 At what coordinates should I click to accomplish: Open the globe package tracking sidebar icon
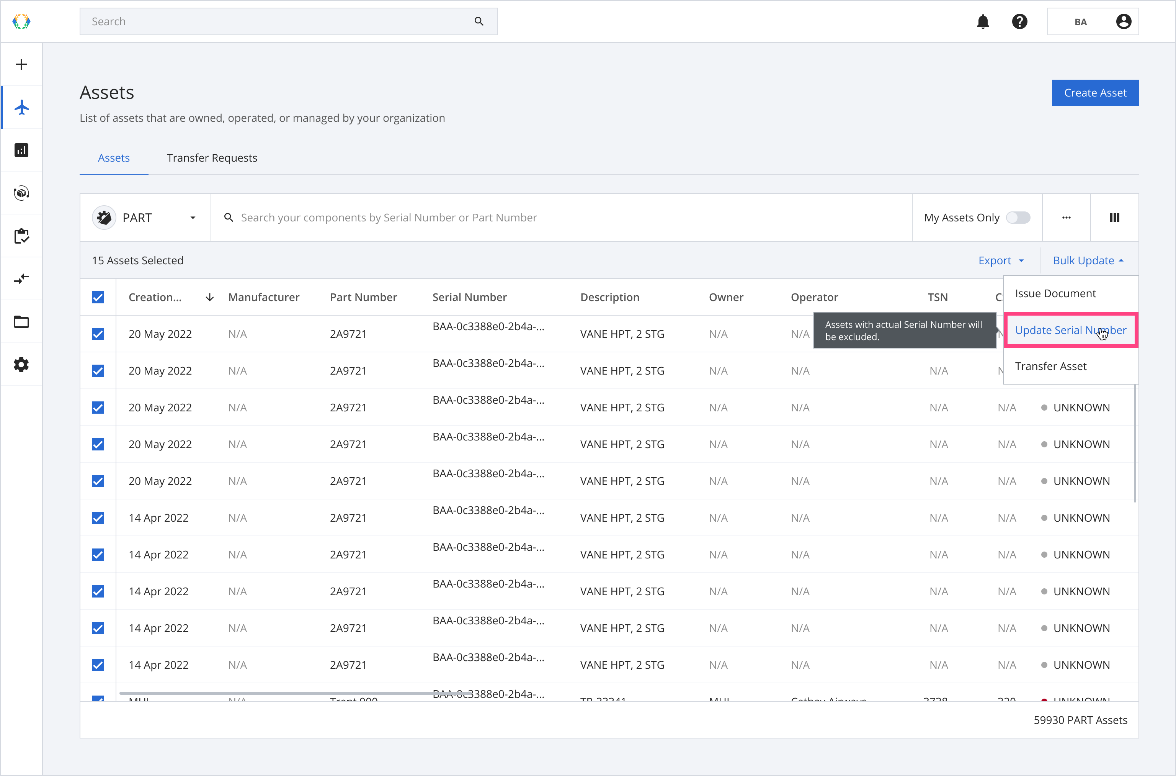pos(21,193)
